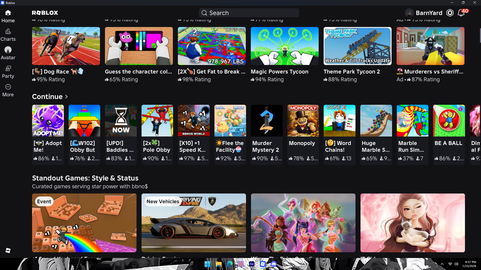Screen dimensions: 481x270
Task: Select the BE A BALL game card
Action: click(x=449, y=134)
